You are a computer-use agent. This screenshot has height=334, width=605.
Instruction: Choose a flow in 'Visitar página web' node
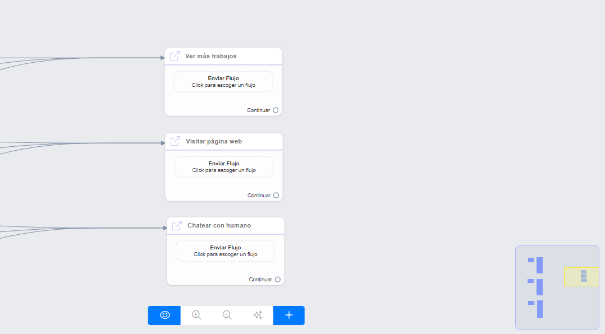224,167
